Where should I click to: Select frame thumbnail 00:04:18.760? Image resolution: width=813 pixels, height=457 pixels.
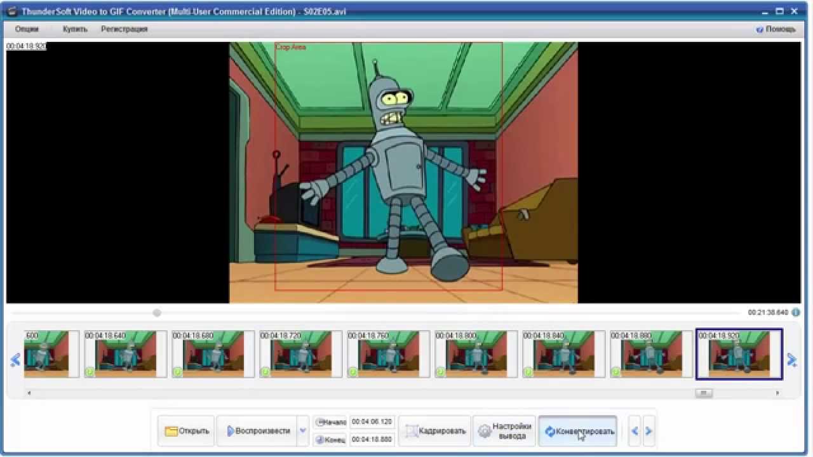coord(388,354)
